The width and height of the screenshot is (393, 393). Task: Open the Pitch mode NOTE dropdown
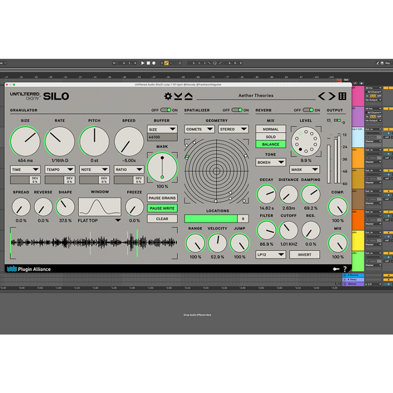point(94,169)
